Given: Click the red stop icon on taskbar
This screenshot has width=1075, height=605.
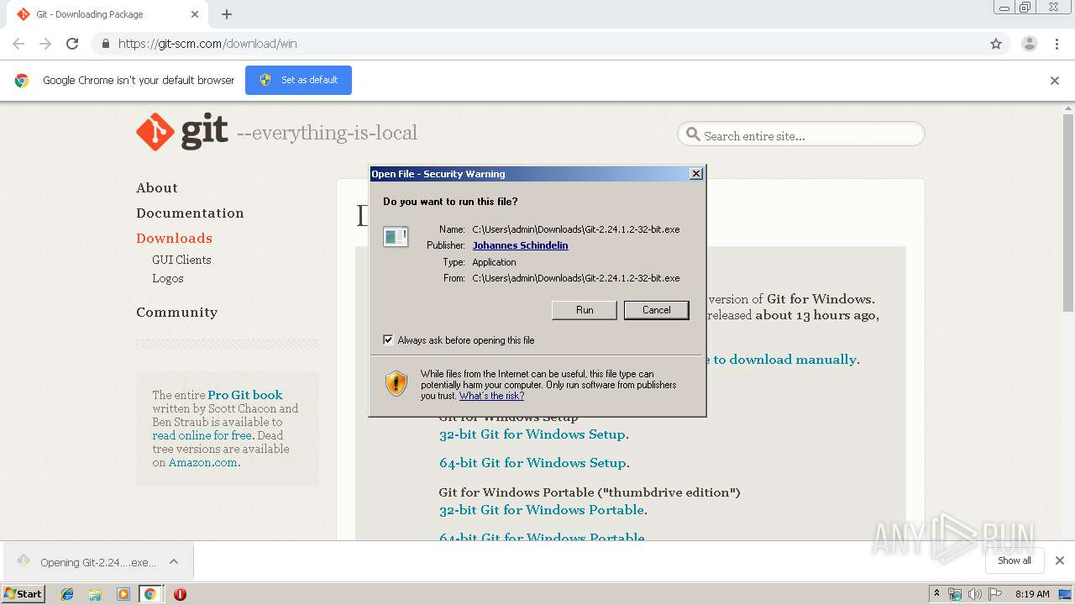Looking at the screenshot, I should (180, 594).
